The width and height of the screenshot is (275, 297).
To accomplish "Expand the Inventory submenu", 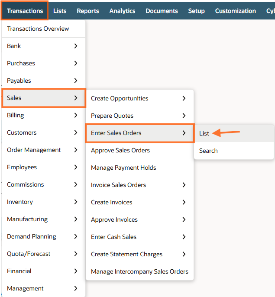I will coord(42,202).
